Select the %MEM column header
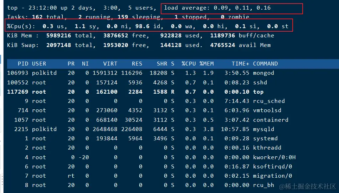Screen dimensions: 339x193 (206, 64)
